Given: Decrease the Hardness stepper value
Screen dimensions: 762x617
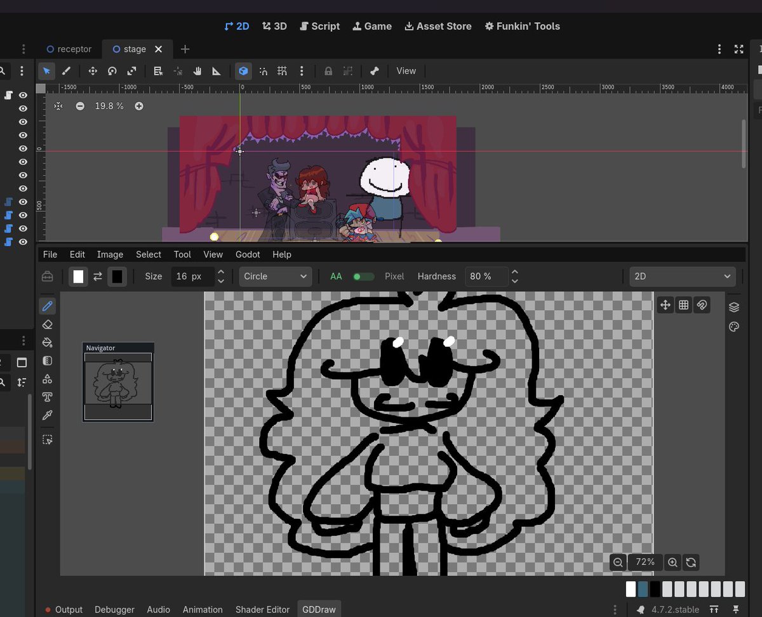Looking at the screenshot, I should coord(514,281).
